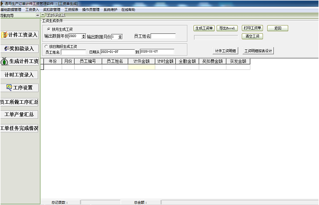Click the application logo in title bar
The height and width of the screenshot is (205, 319).
(2, 4)
